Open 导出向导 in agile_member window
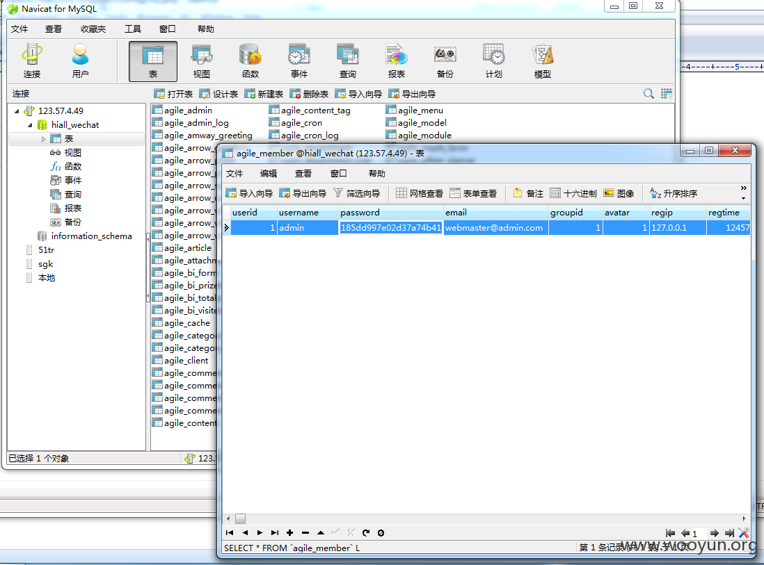The image size is (764, 565). (303, 193)
